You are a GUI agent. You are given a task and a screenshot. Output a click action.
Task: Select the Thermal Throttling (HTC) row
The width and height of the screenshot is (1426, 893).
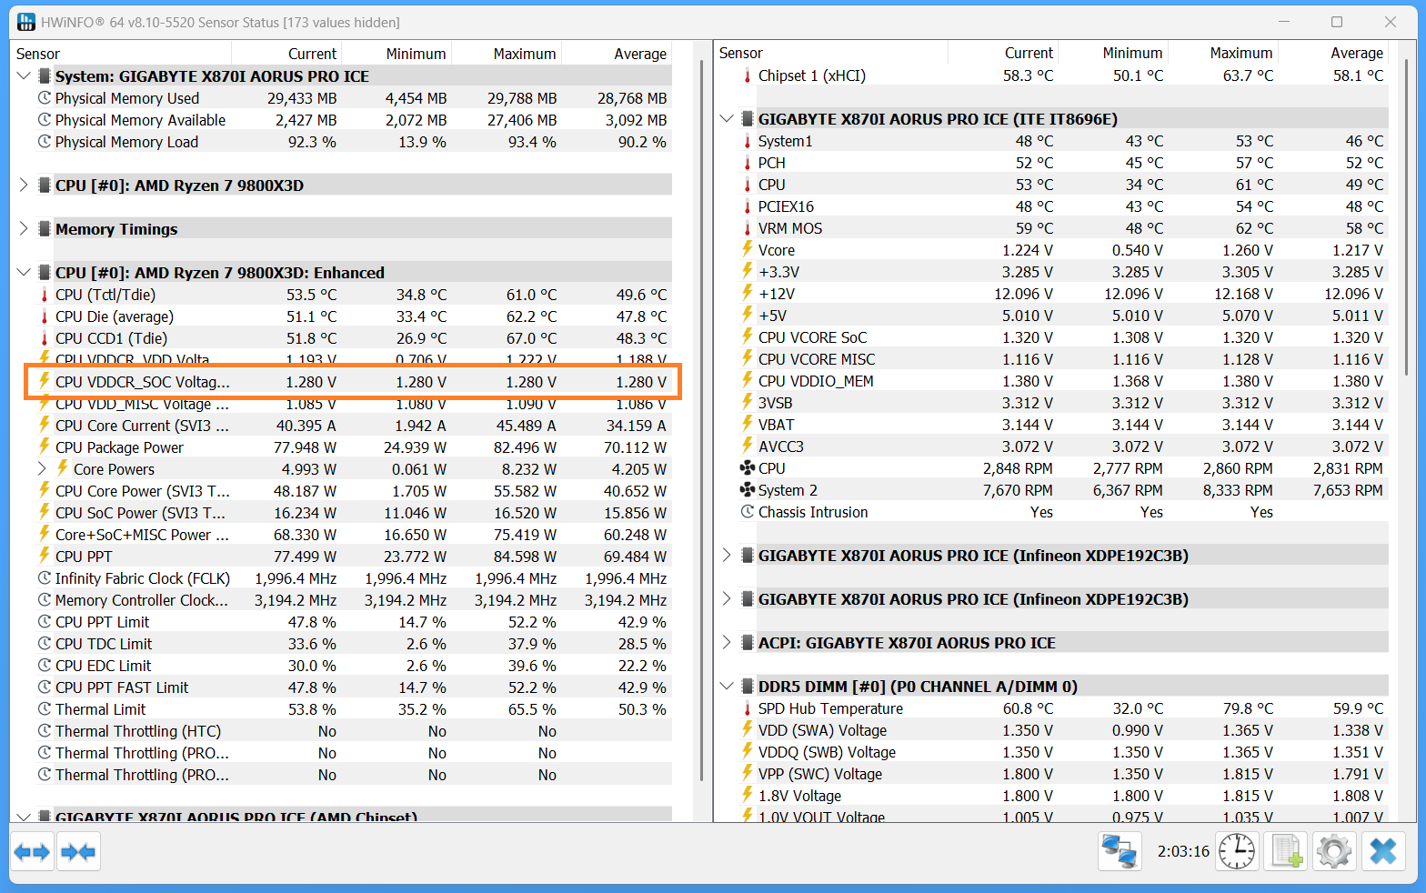click(x=353, y=731)
